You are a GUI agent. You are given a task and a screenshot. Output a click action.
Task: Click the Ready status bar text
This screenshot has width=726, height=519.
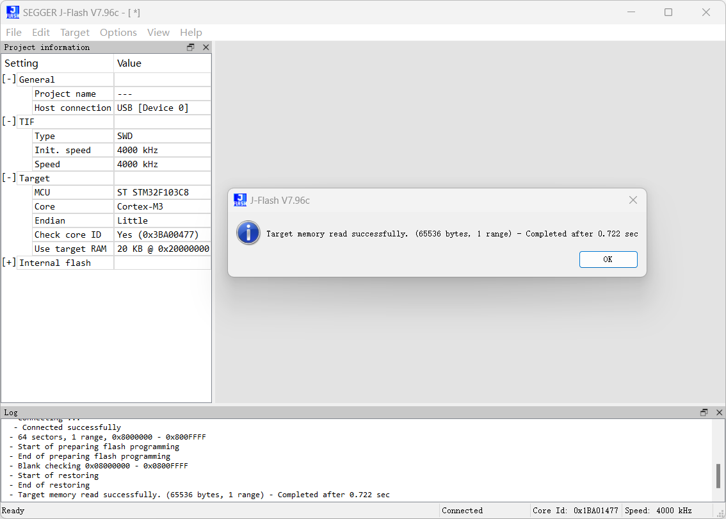pos(13,511)
